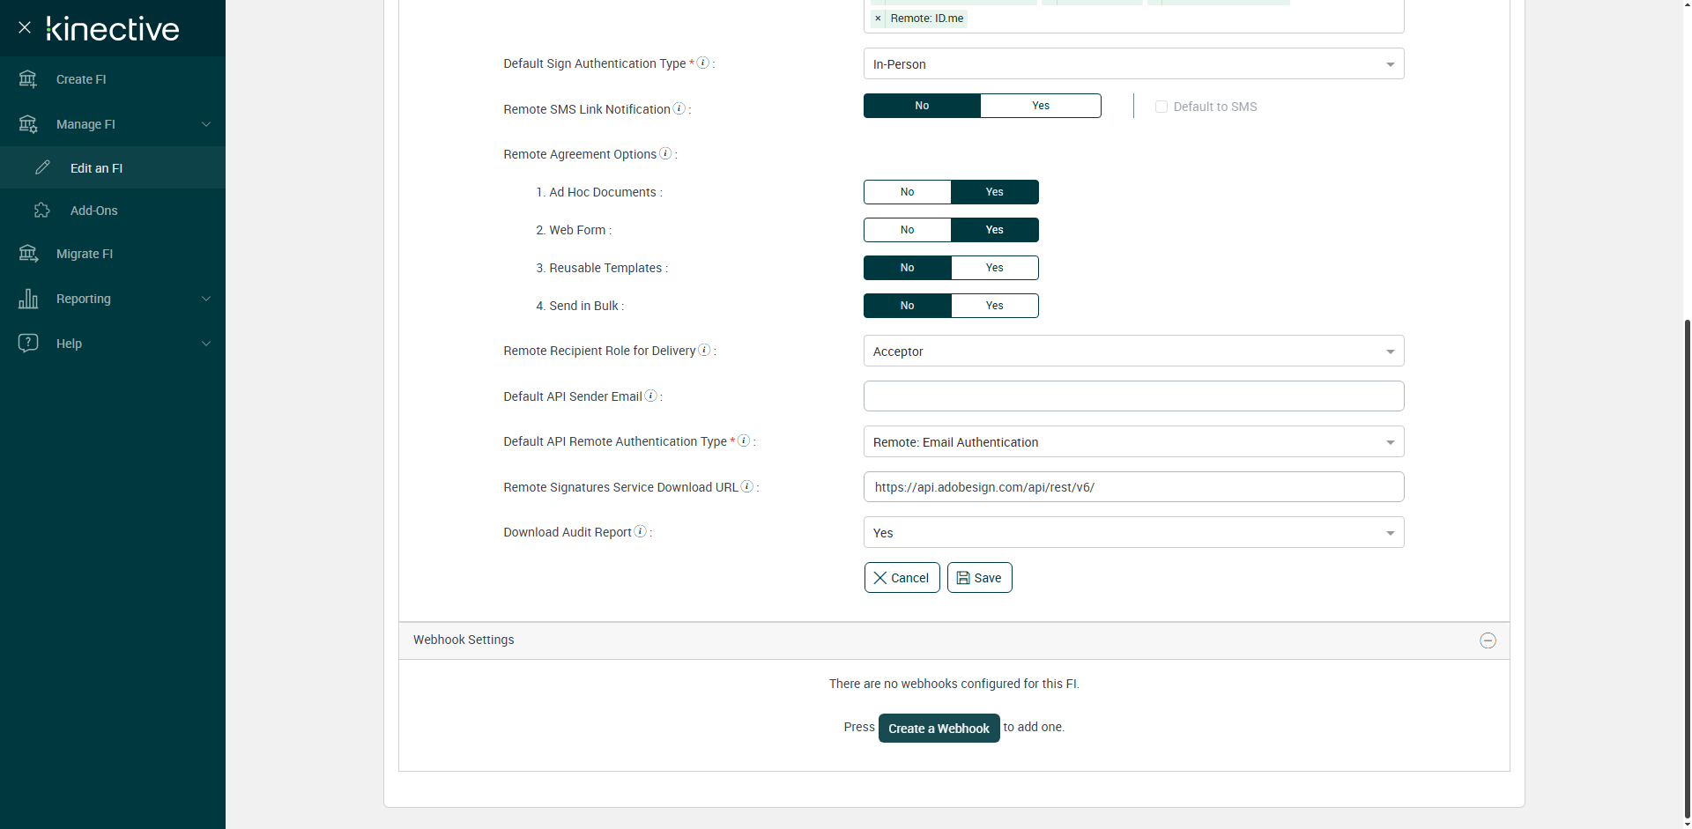
Task: Show info for Remote Signatures Service Download URL
Action: [x=747, y=486]
